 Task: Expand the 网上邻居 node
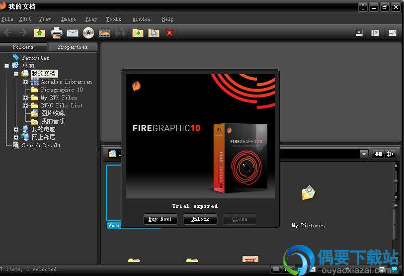pos(16,137)
